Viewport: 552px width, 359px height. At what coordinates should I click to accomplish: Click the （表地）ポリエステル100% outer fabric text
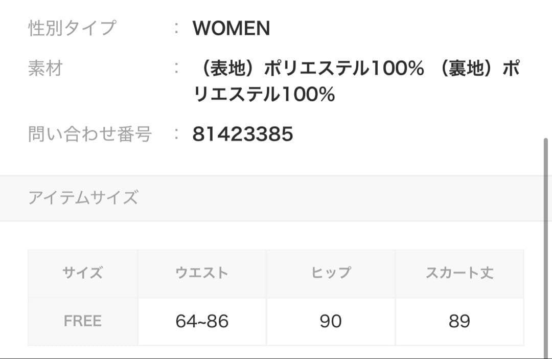[308, 69]
